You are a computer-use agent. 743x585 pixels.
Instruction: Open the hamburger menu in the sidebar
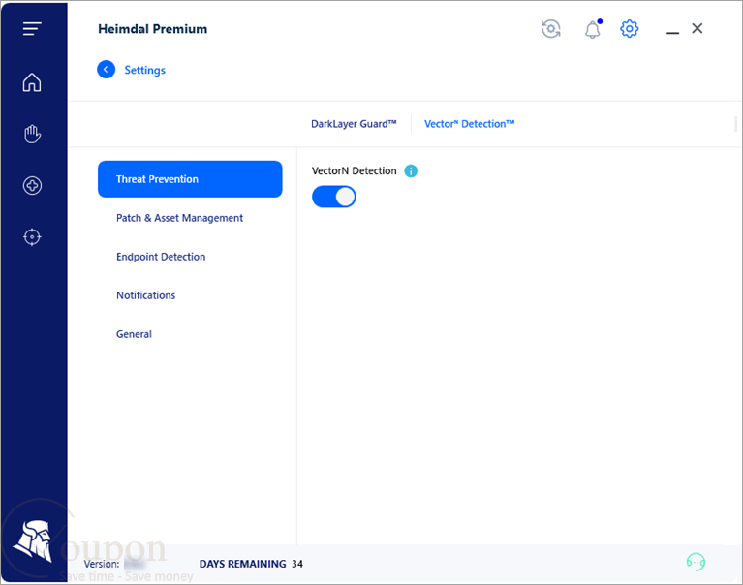click(32, 29)
